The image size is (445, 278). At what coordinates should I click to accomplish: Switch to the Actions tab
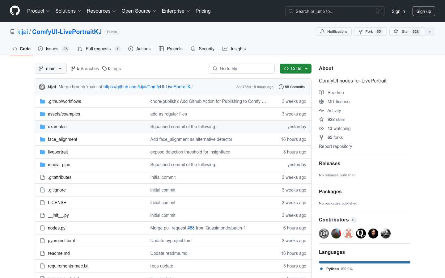point(139,49)
